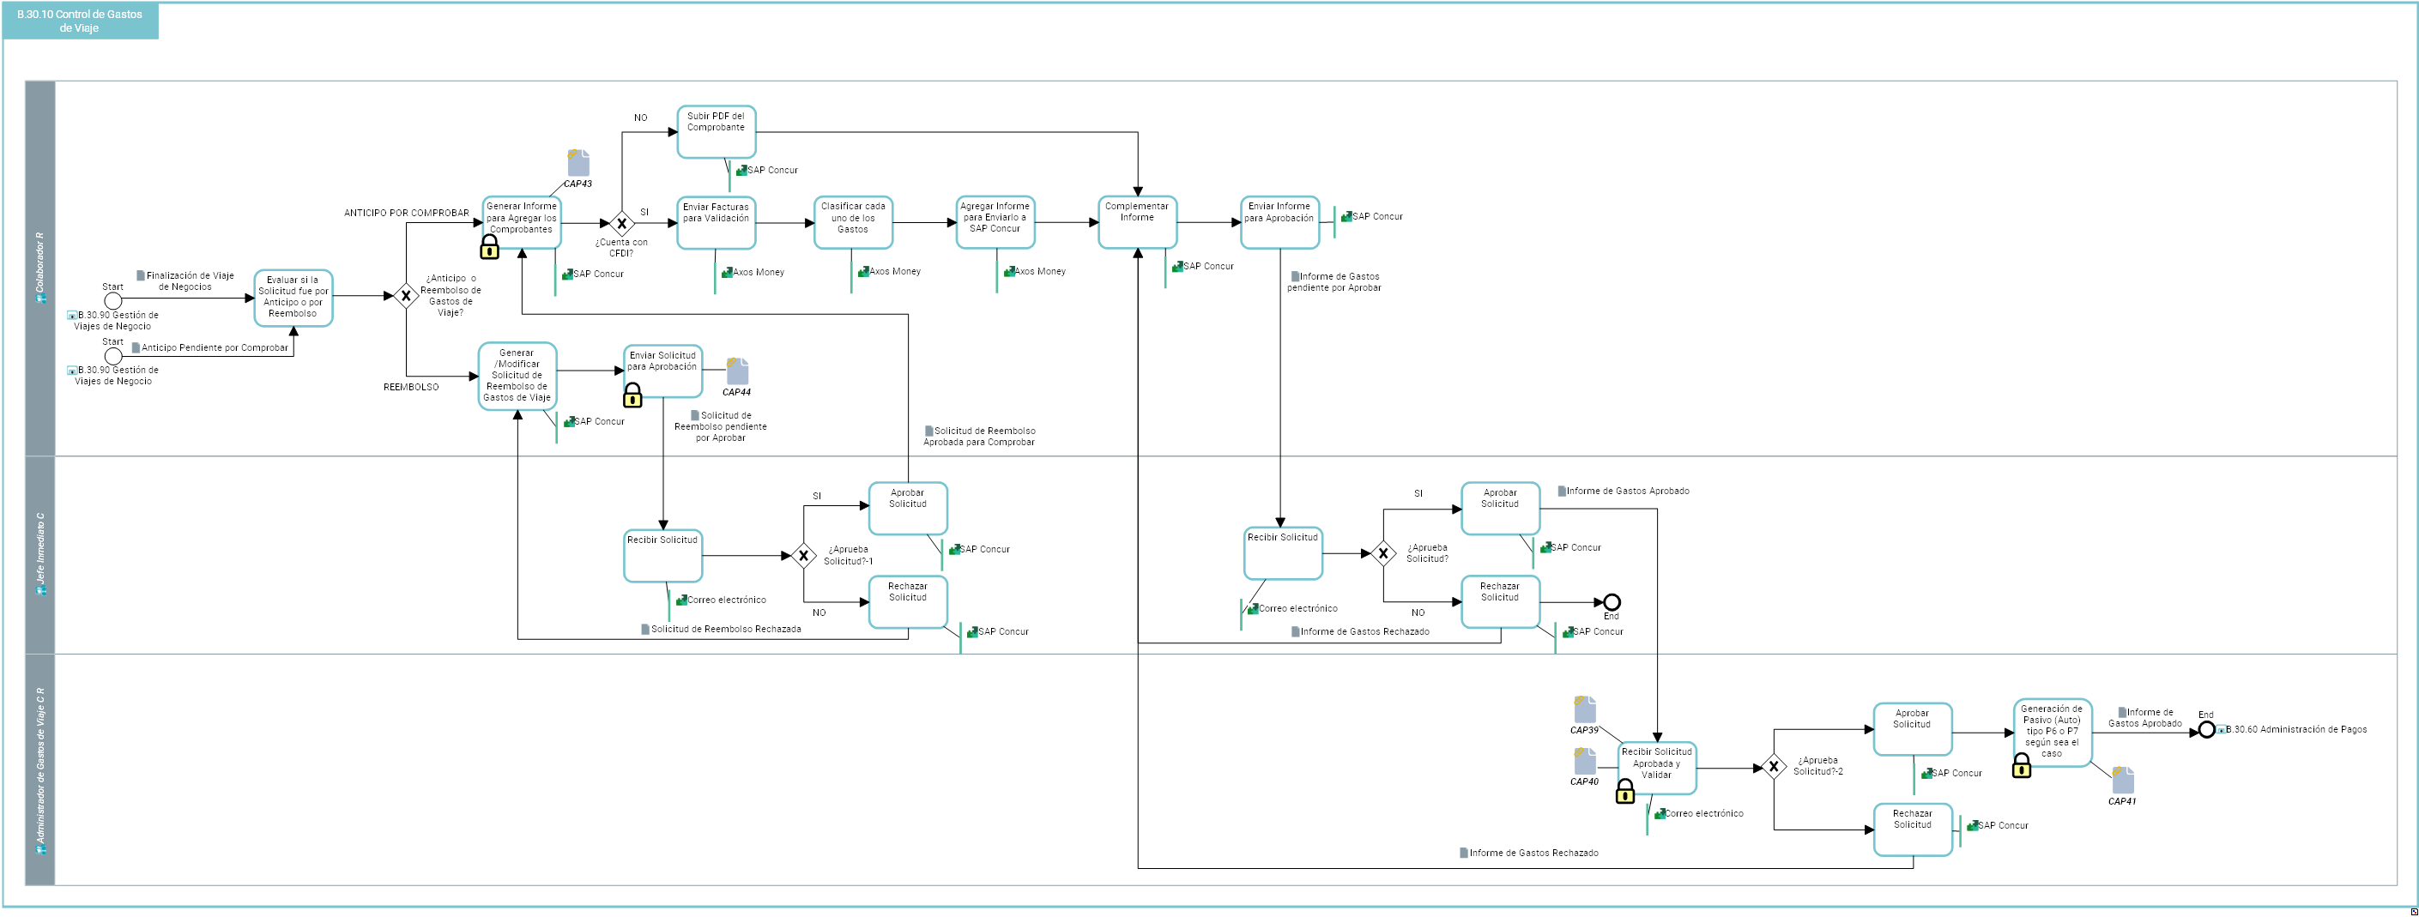Select the Complementar Informe task
Image resolution: width=2419 pixels, height=917 pixels.
1138,222
